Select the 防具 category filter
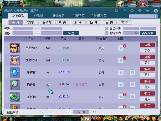Image resolution: width=161 pixels, height=121 pixels. tap(94, 22)
